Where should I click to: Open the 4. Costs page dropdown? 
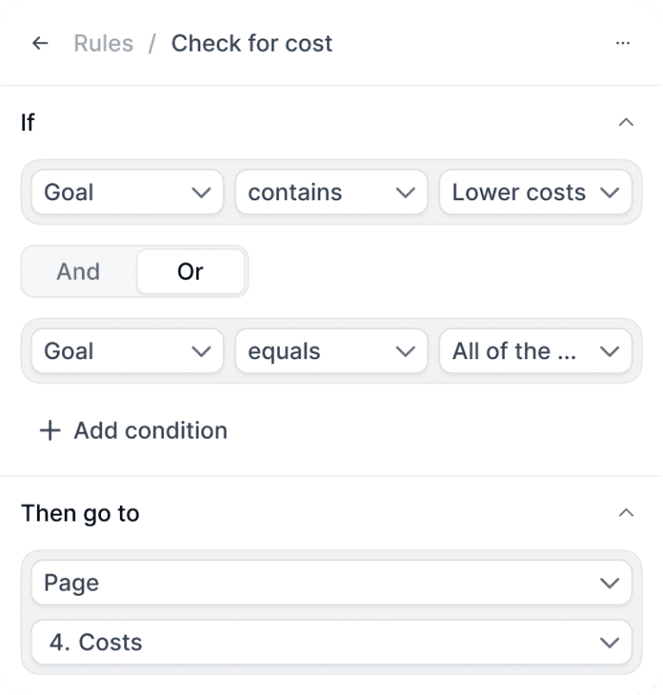click(331, 642)
